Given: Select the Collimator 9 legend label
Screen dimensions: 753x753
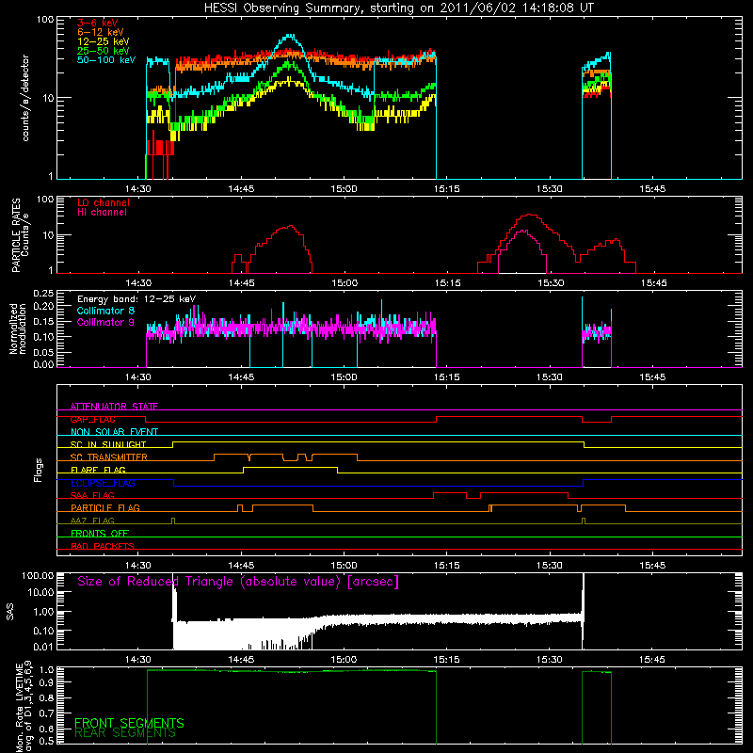Looking at the screenshot, I should 105,322.
